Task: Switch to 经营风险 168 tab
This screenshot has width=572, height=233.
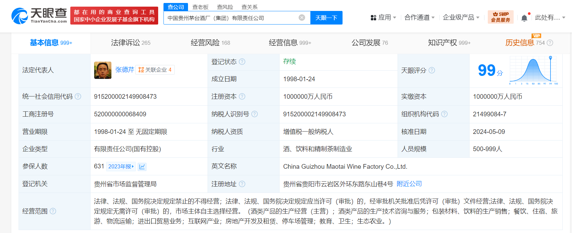Action: [x=210, y=43]
